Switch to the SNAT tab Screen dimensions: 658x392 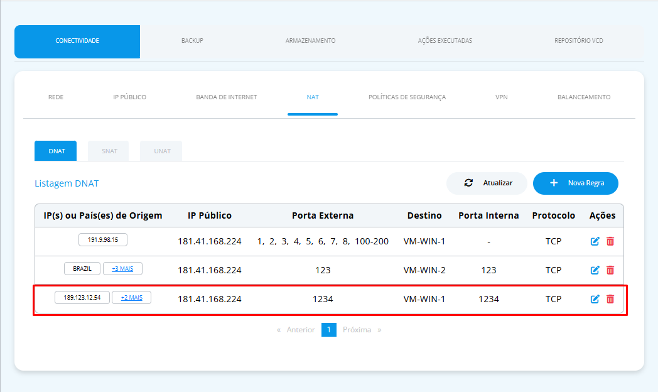(x=108, y=151)
